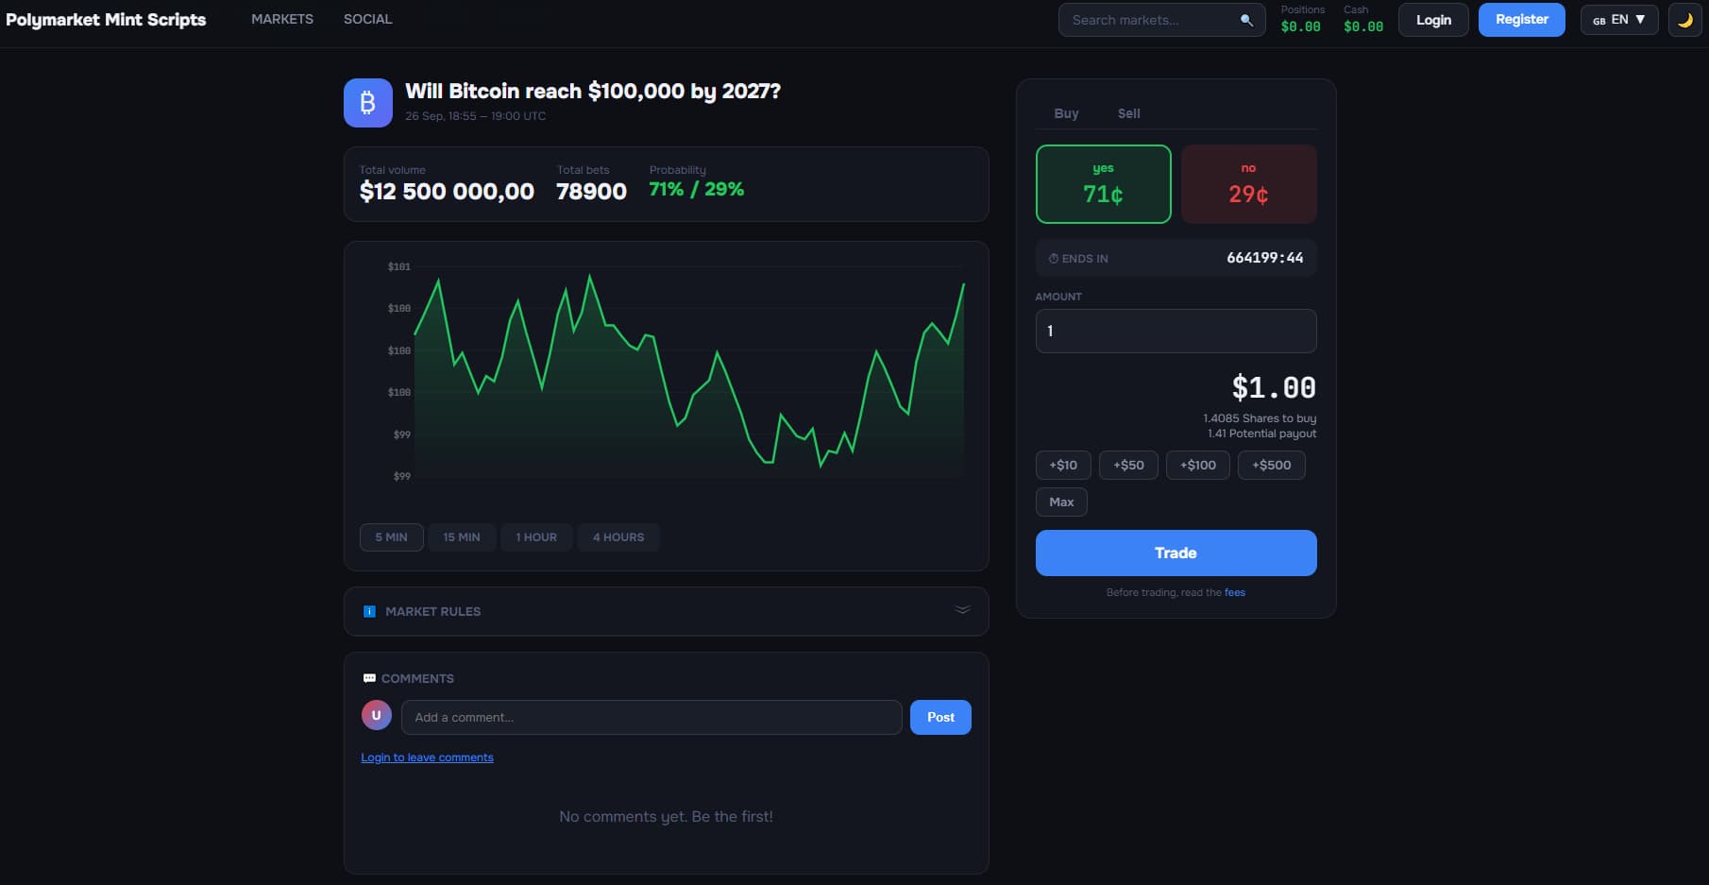Click the total volume $12 500 000,00
Image resolution: width=1709 pixels, height=885 pixels.
click(447, 192)
